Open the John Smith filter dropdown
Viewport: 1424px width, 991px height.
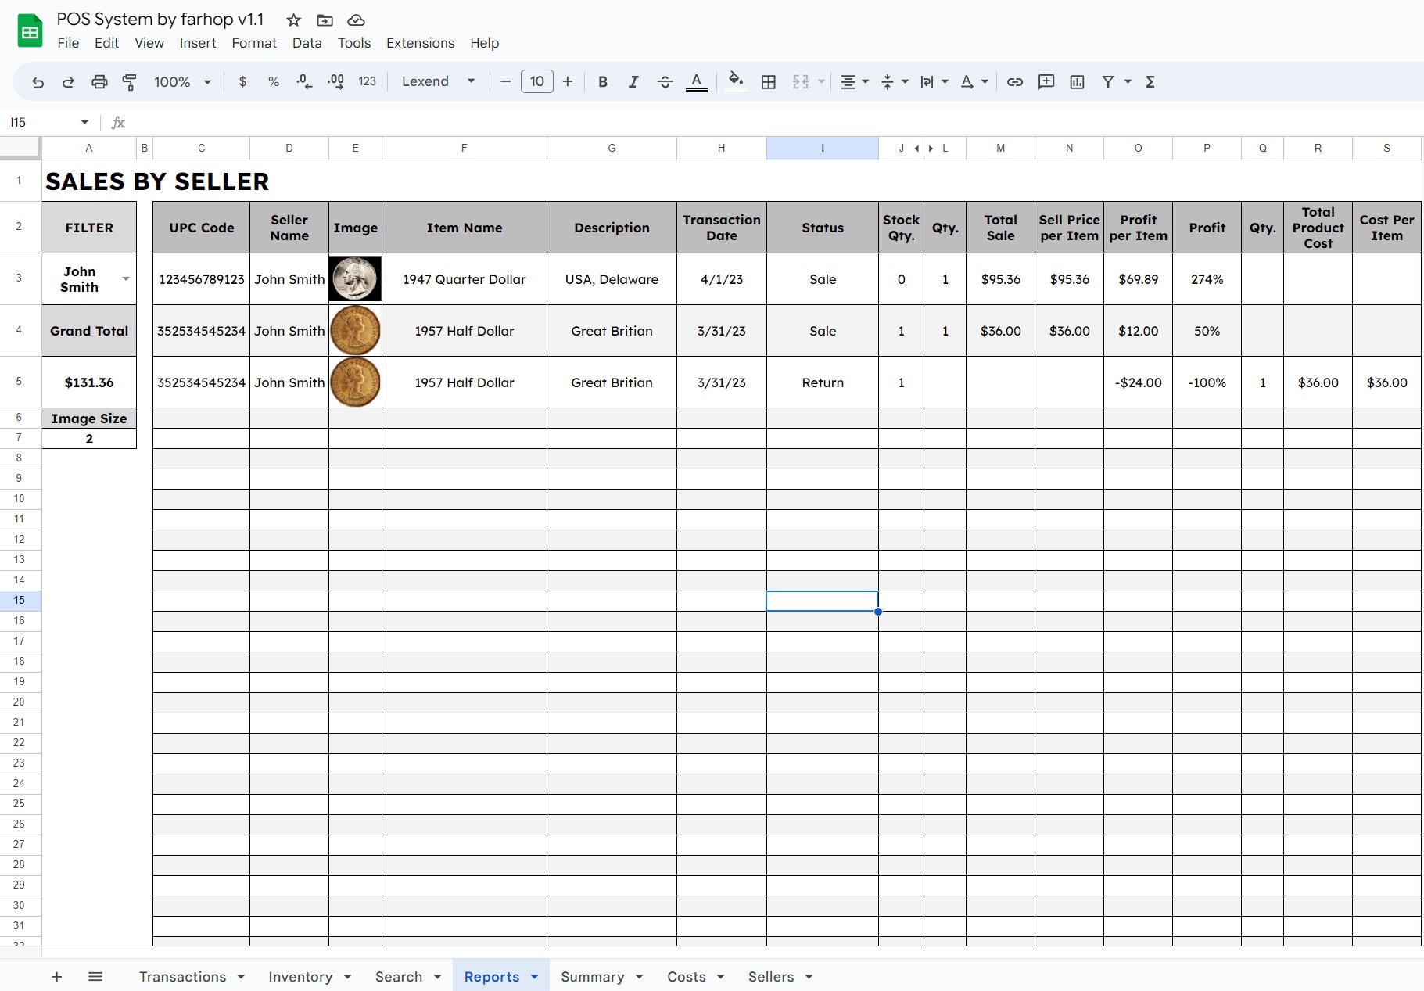(x=127, y=278)
